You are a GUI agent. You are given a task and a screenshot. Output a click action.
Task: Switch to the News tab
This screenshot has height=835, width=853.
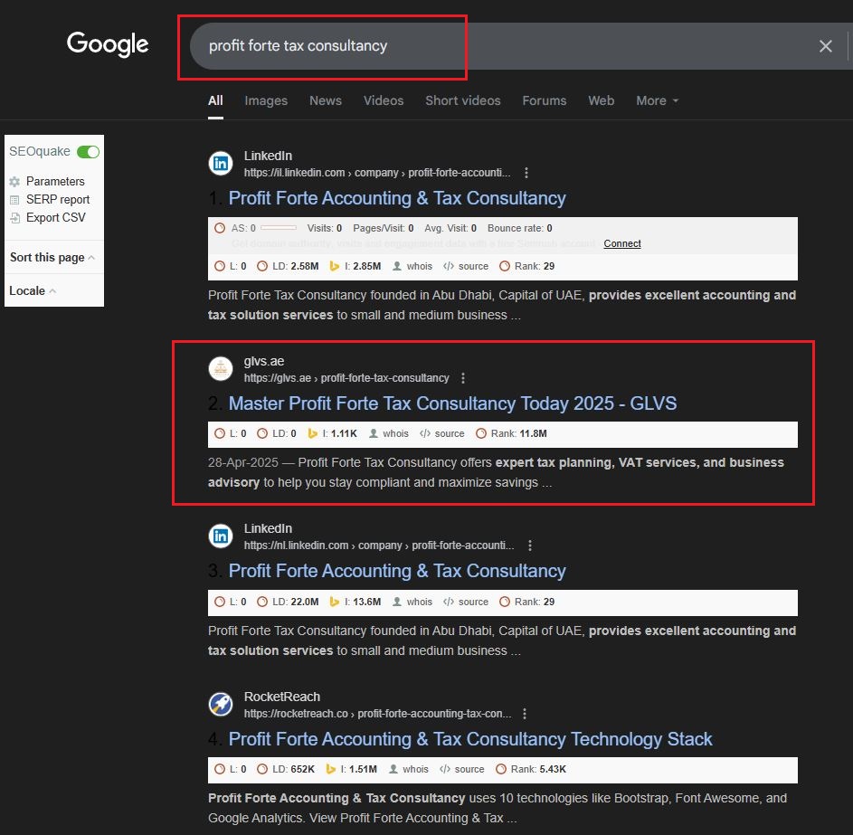tap(326, 101)
